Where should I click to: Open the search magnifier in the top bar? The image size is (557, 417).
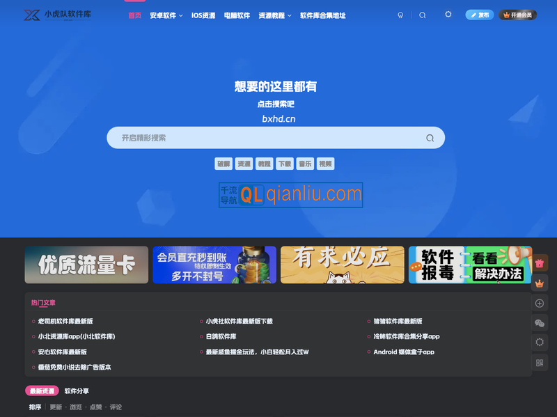point(422,15)
